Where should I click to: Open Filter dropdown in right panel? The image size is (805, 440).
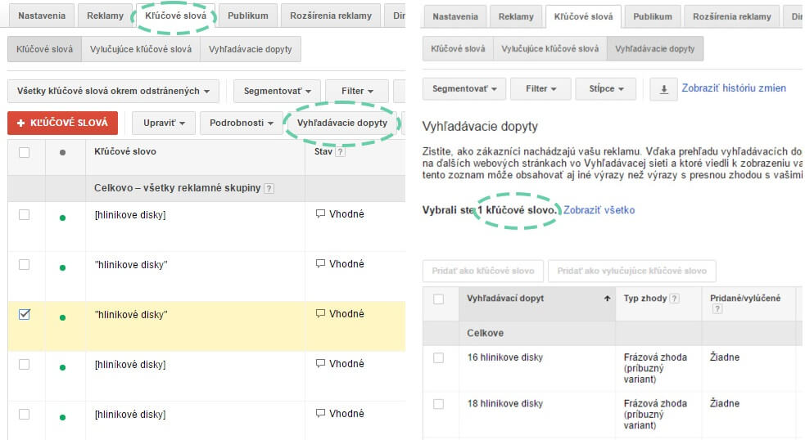pos(540,88)
